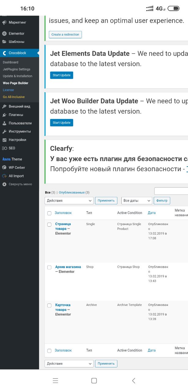
Task: Sort by Дата column header
Action: coord(152,213)
